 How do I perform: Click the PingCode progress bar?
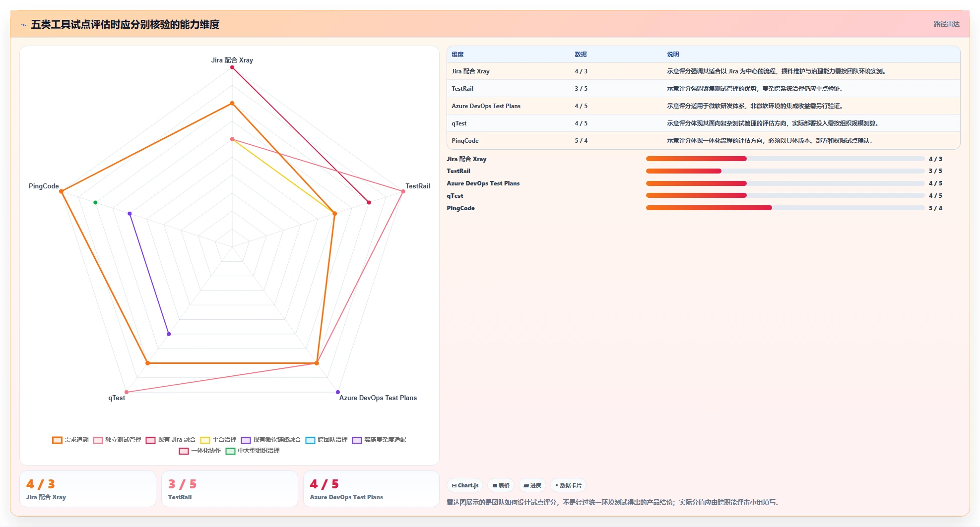[785, 208]
